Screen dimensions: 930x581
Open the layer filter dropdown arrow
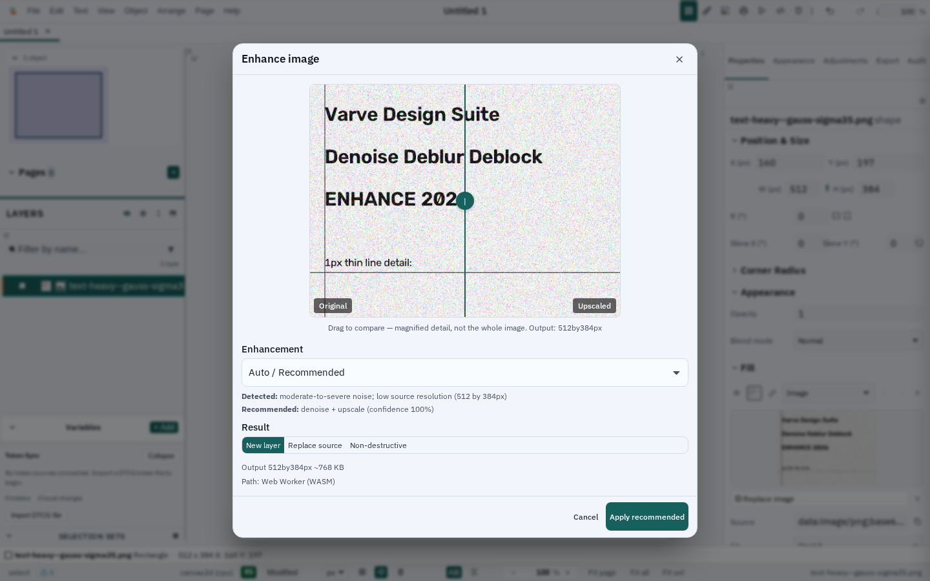tap(170, 249)
